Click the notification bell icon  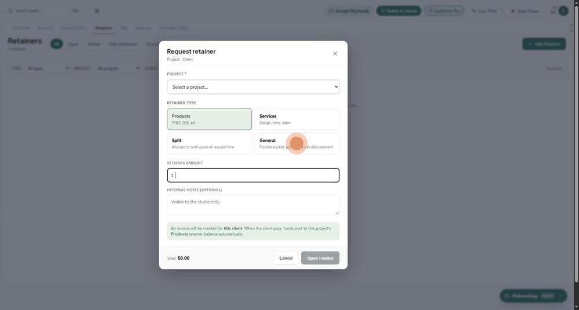[x=553, y=11]
